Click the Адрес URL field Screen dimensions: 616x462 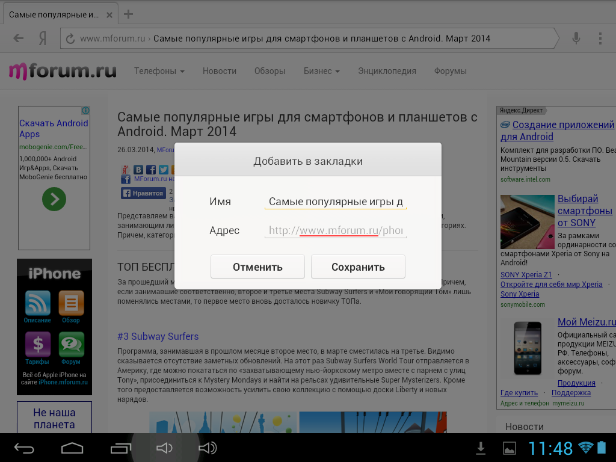335,230
